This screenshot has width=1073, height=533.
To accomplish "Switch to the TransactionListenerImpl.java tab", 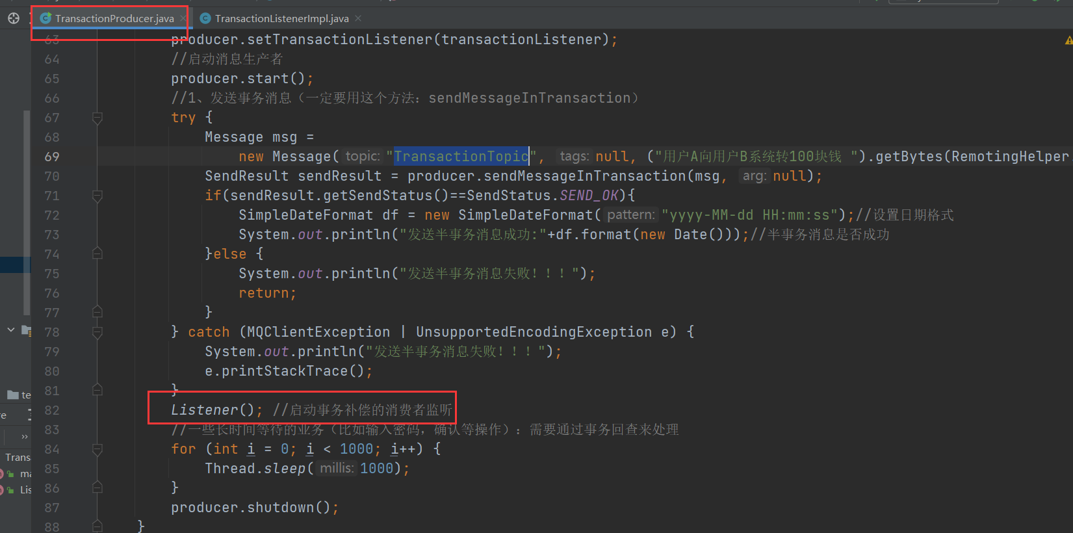I will click(281, 18).
